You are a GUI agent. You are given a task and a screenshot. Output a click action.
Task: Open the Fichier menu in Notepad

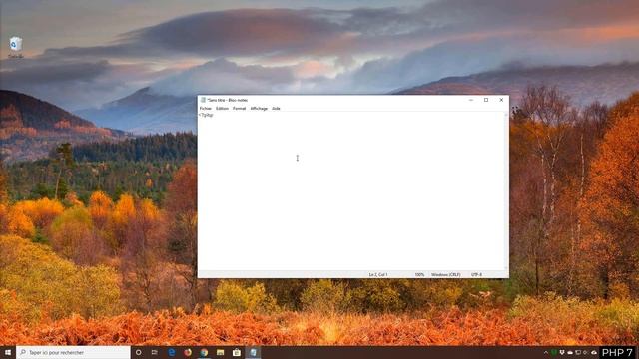click(205, 109)
